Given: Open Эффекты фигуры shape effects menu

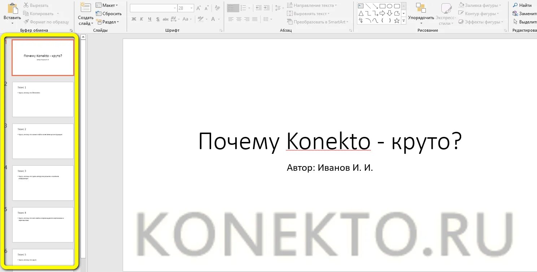Looking at the screenshot, I should click(x=481, y=22).
